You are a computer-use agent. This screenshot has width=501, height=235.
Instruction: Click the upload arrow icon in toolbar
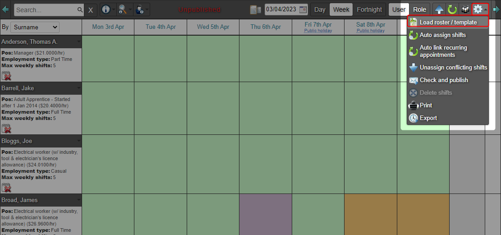439,9
